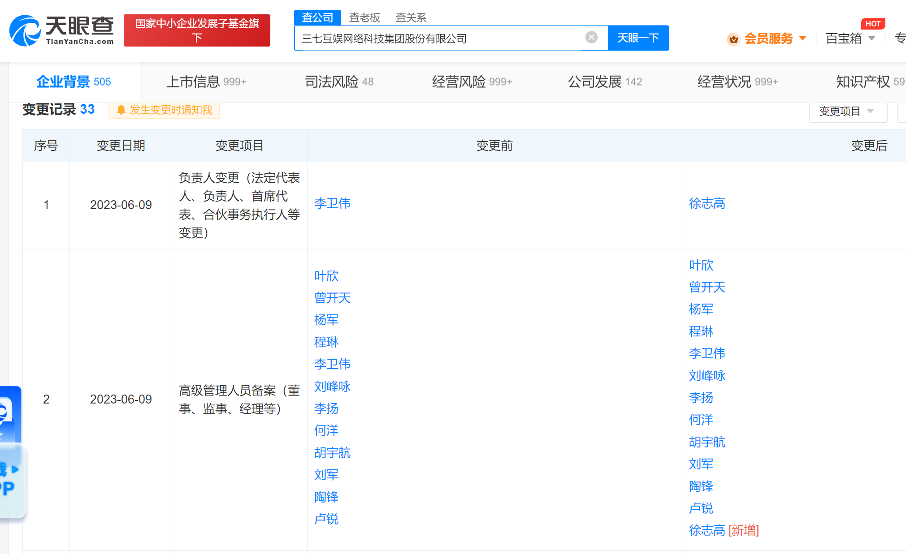The image size is (906, 554).
Task: Open 何洋 link in 变更前 column
Action: [326, 430]
